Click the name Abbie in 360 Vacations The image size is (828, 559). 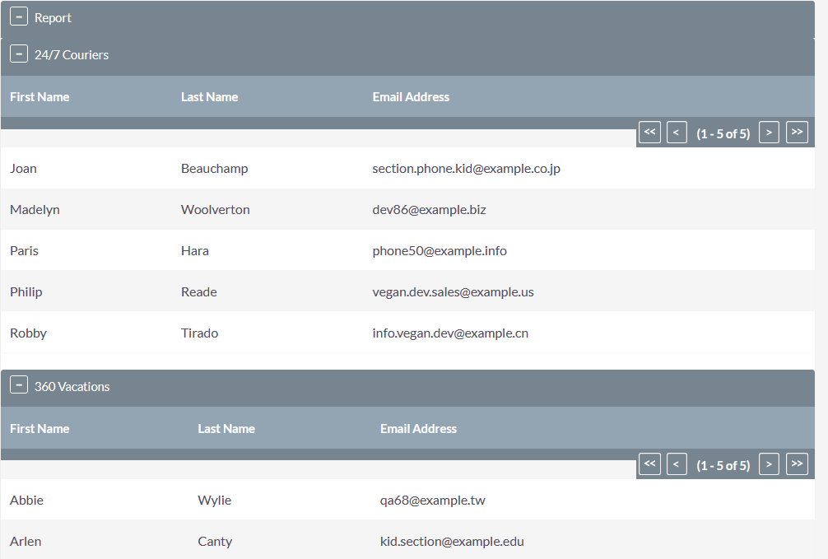coord(27,501)
